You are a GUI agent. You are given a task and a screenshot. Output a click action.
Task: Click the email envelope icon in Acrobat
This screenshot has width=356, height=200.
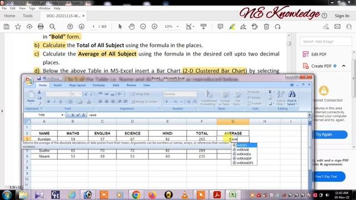[x=338, y=27]
